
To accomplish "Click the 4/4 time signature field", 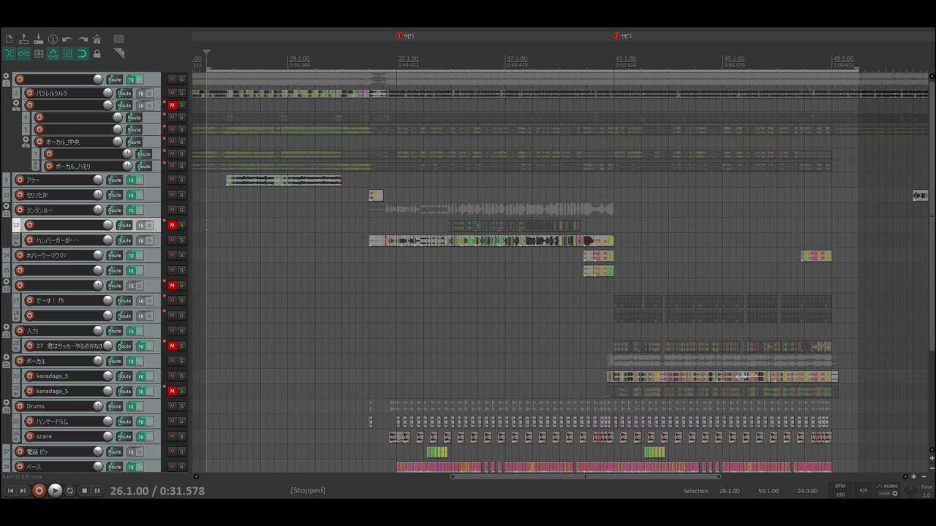I will click(863, 490).
